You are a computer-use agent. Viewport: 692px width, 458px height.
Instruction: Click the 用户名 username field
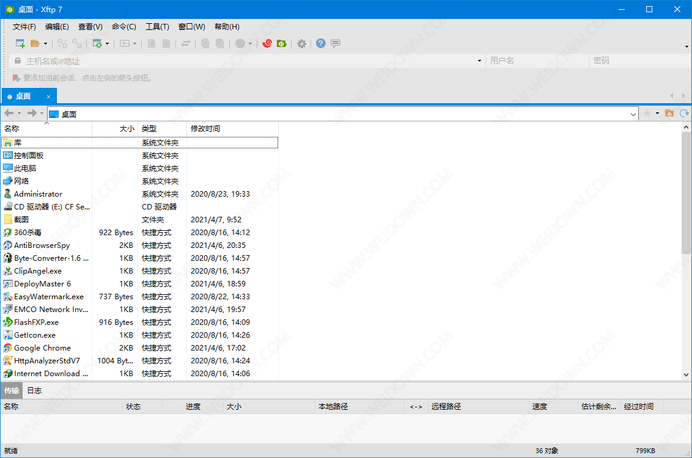537,61
